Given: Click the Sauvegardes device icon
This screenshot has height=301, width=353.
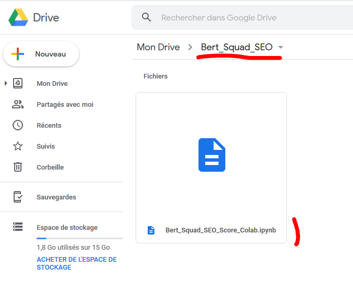Looking at the screenshot, I should click(x=18, y=197).
